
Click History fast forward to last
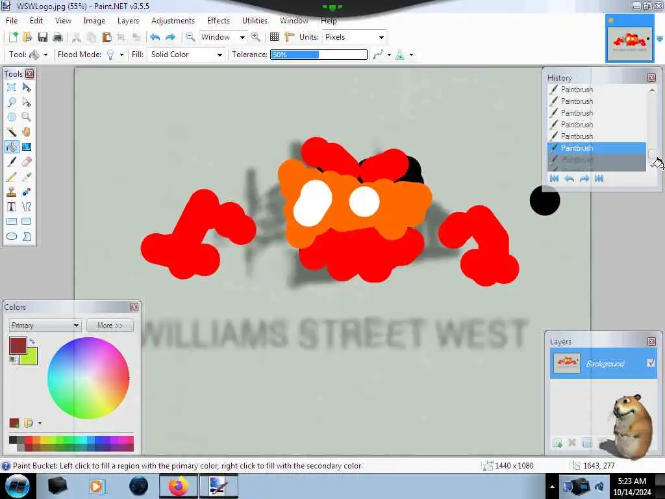pyautogui.click(x=599, y=179)
